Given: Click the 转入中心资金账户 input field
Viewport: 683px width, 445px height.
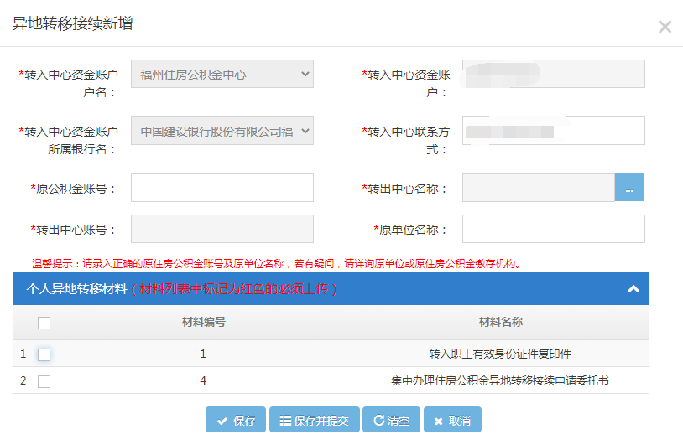Looking at the screenshot, I should click(554, 74).
